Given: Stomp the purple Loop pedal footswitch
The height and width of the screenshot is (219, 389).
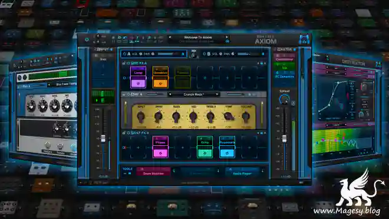Looking at the screenshot, I should pyautogui.click(x=138, y=83).
